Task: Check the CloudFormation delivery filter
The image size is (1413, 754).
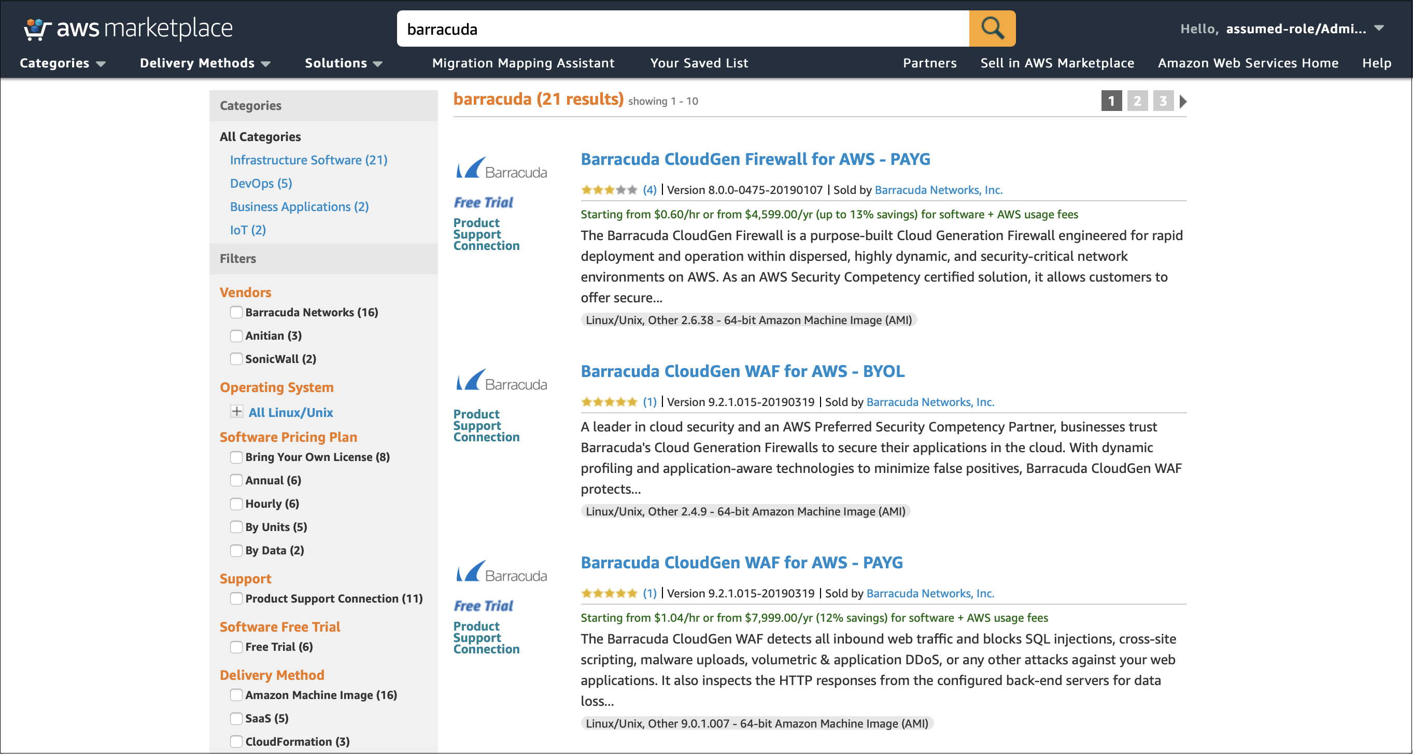Action: coord(236,742)
